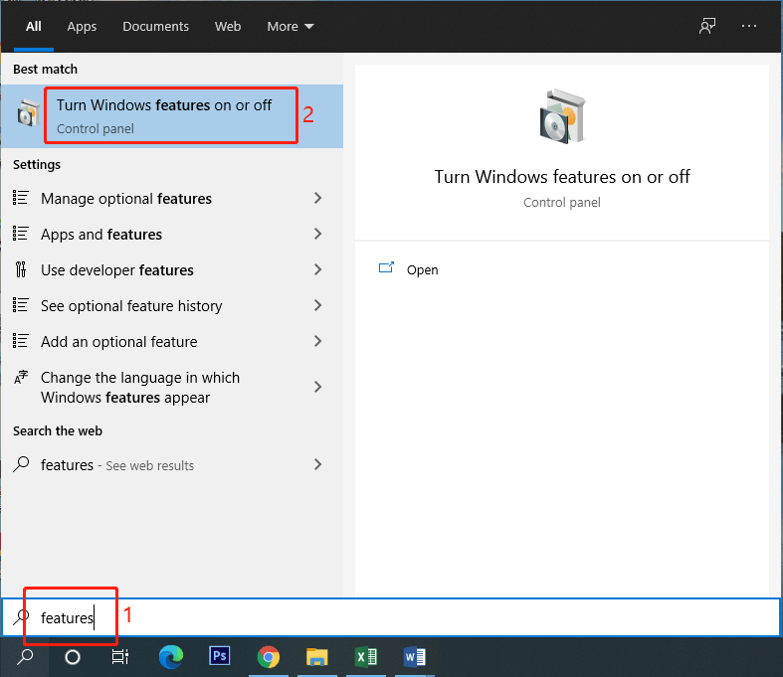Viewport: 783px width, 677px height.
Task: Expand arrow for Apps and features
Action: click(317, 234)
